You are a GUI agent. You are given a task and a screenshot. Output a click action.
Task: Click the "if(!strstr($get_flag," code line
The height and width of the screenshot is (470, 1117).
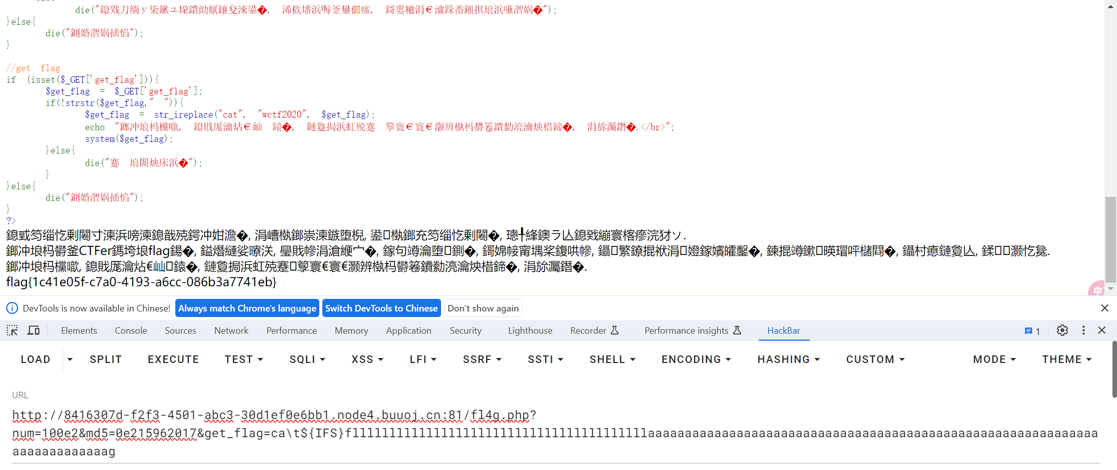(115, 103)
